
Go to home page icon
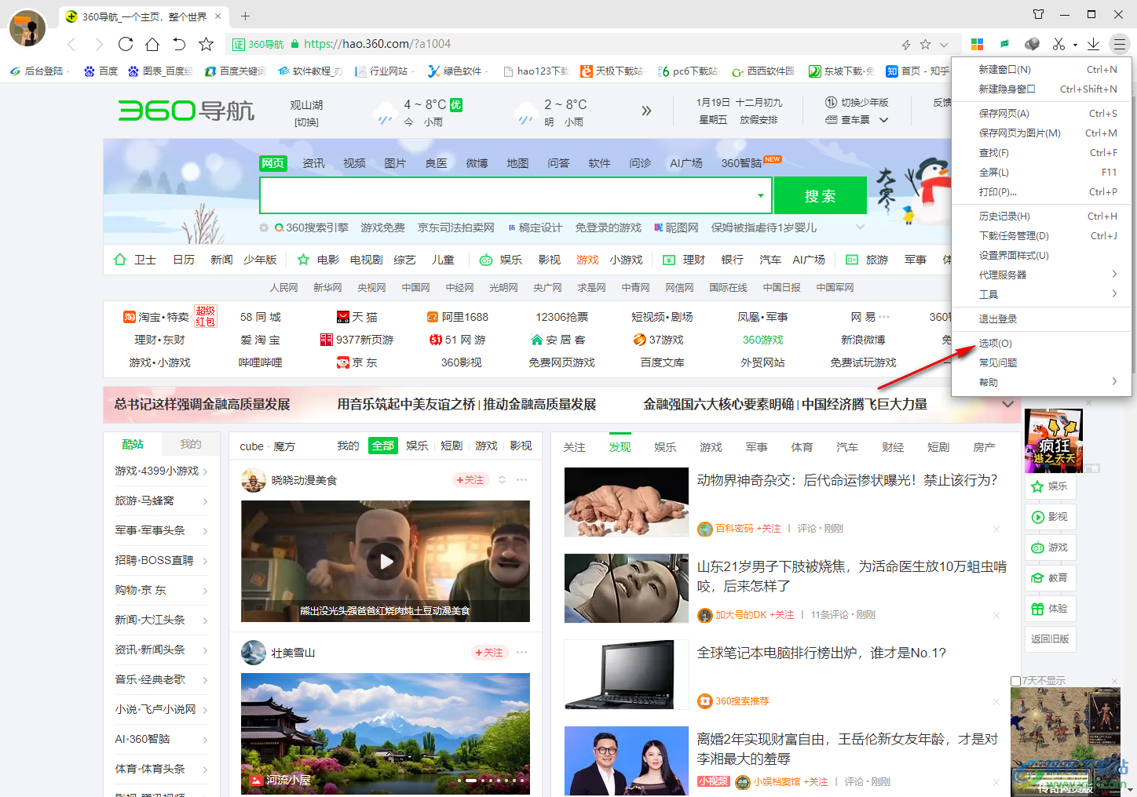pyautogui.click(x=152, y=44)
